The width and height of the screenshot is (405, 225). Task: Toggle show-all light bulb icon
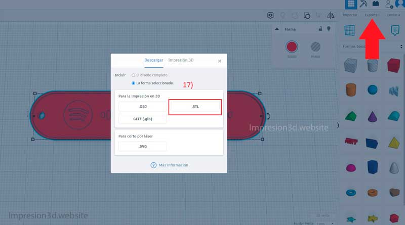tap(283, 16)
